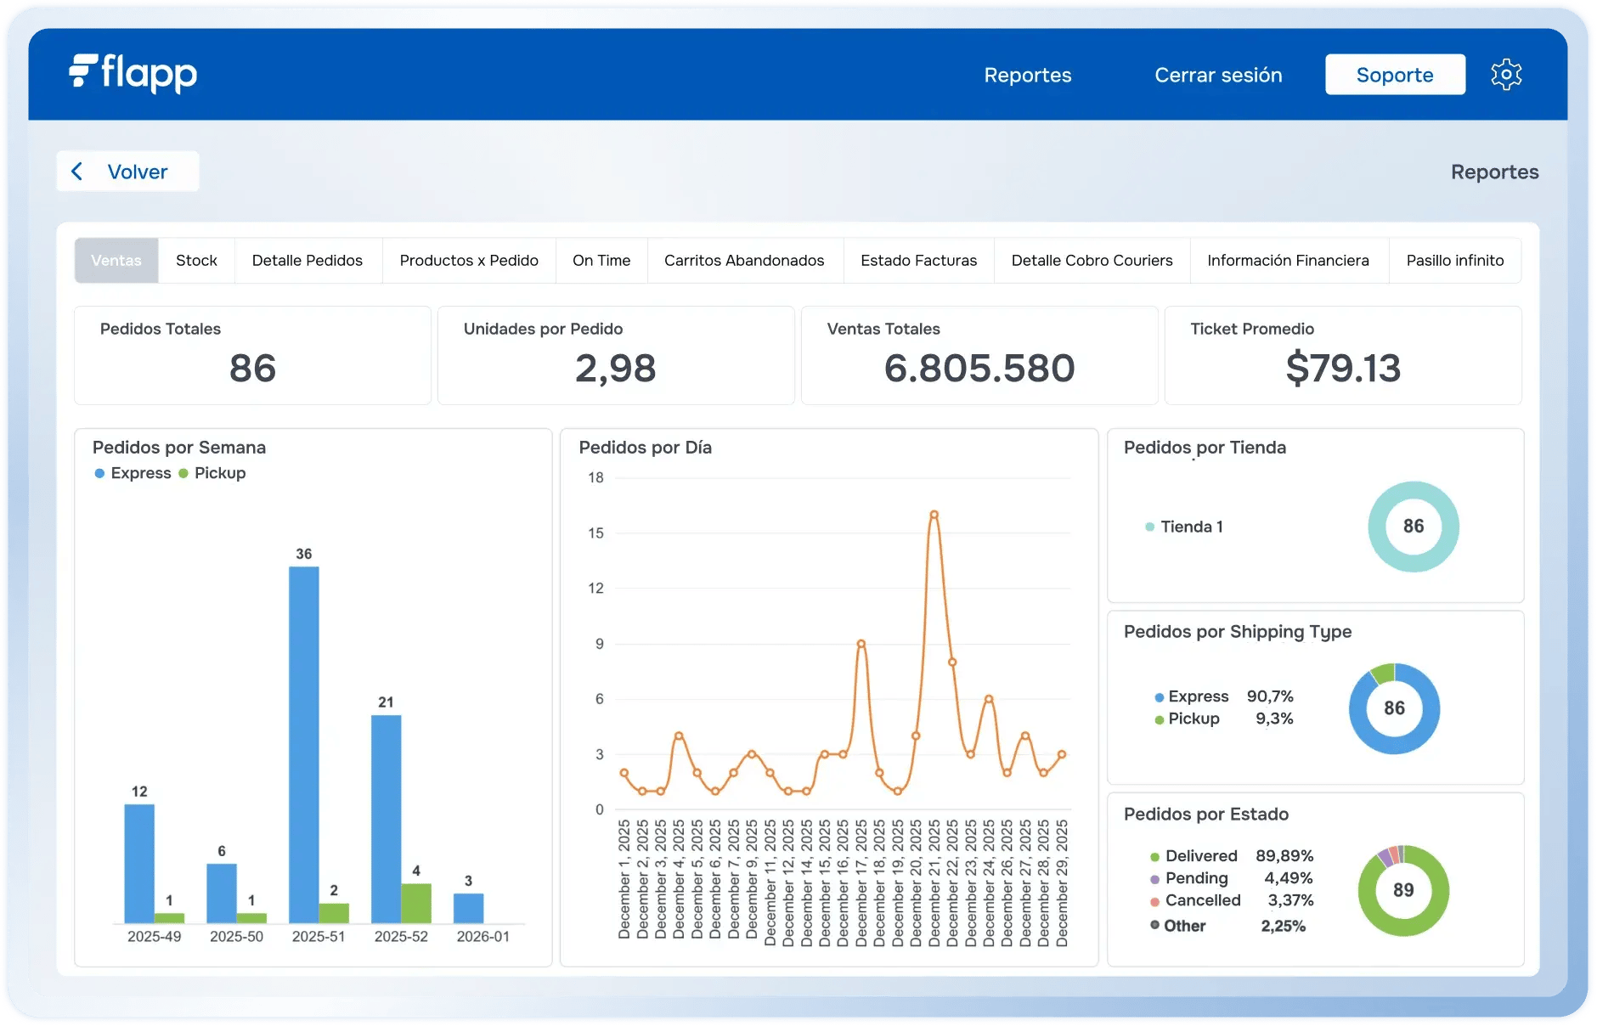Switch to the Stock tab

[196, 261]
